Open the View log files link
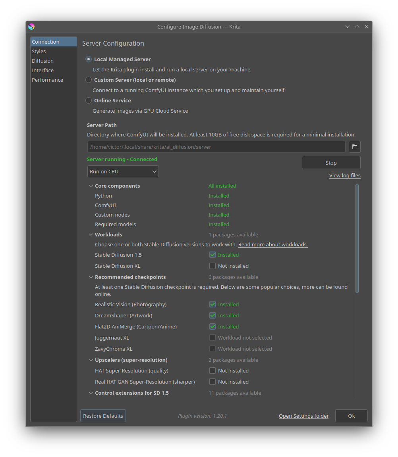398x457 pixels. pos(345,175)
